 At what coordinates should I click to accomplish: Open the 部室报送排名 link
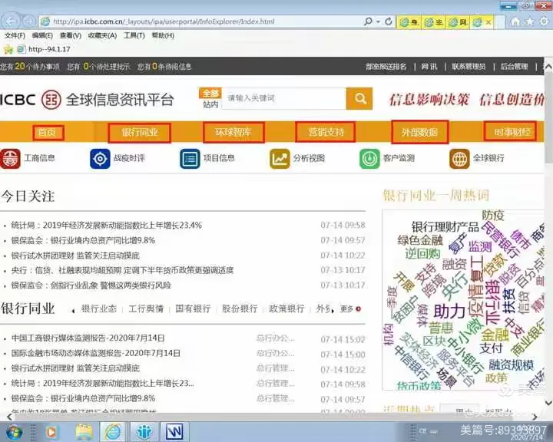(386, 67)
